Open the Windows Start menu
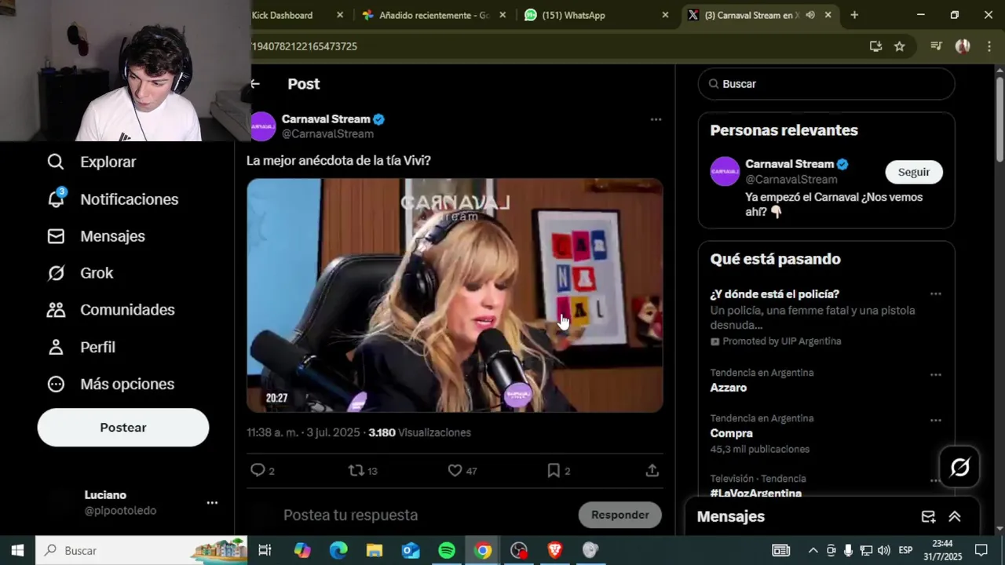This screenshot has height=565, width=1005. pos(17,551)
